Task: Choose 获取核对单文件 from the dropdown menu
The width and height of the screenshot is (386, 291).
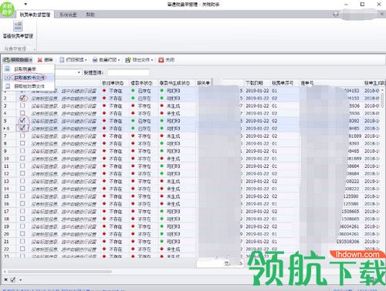Action: click(29, 86)
